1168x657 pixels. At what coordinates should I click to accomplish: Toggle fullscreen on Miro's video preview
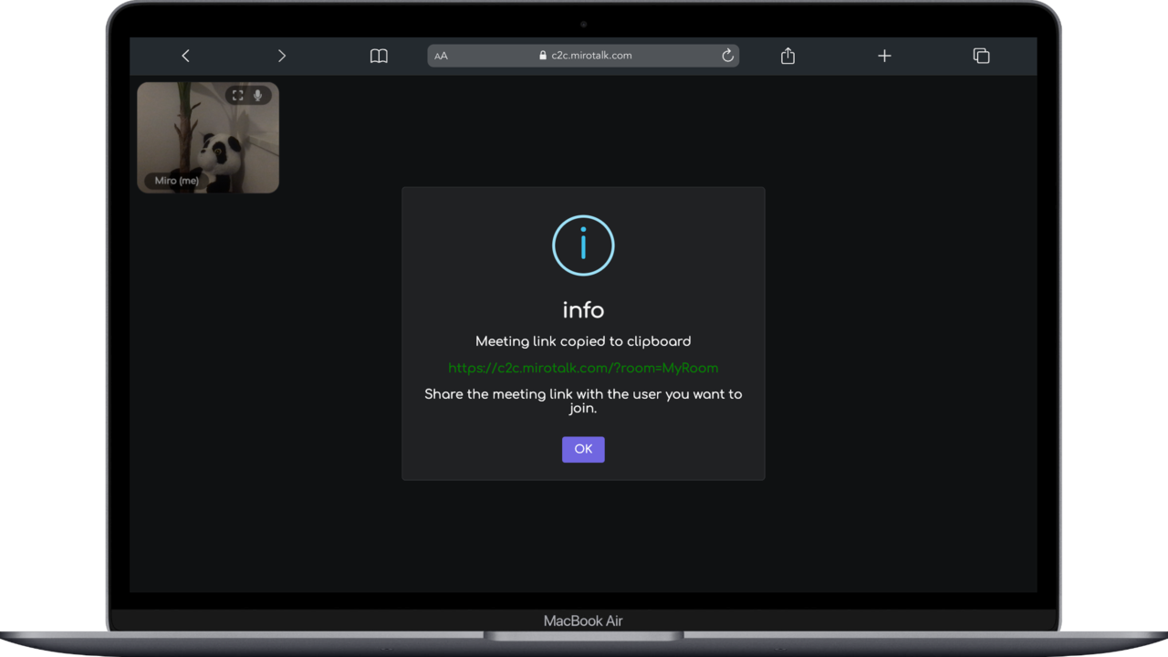tap(237, 95)
